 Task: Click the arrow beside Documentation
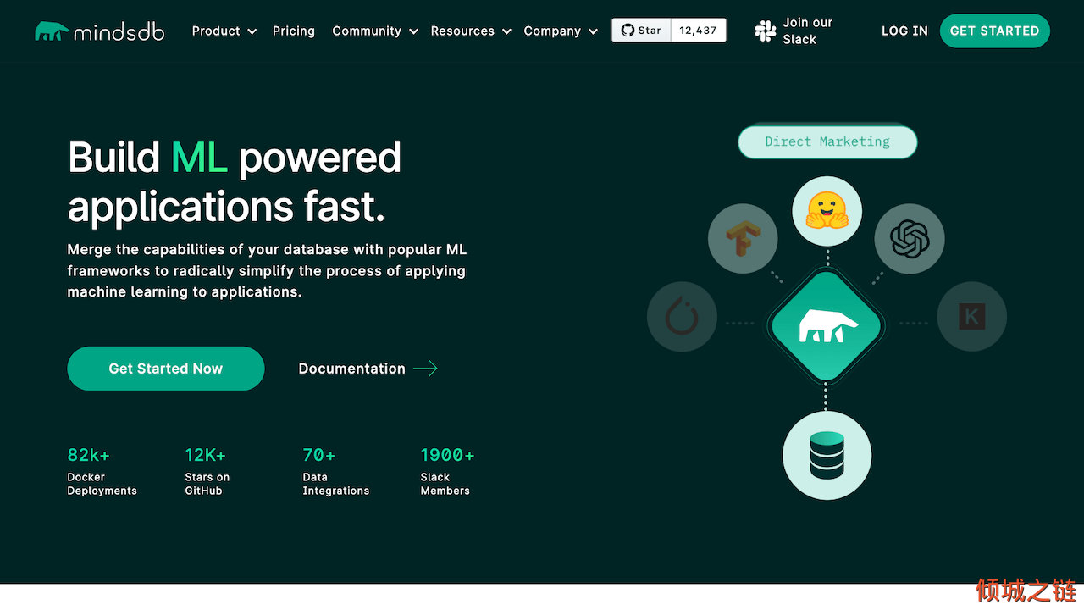pos(425,369)
